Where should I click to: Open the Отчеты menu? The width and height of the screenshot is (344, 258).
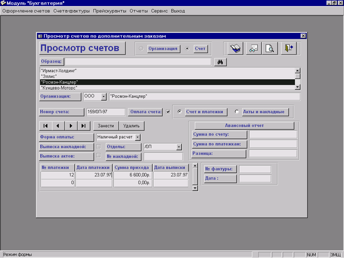(139, 11)
